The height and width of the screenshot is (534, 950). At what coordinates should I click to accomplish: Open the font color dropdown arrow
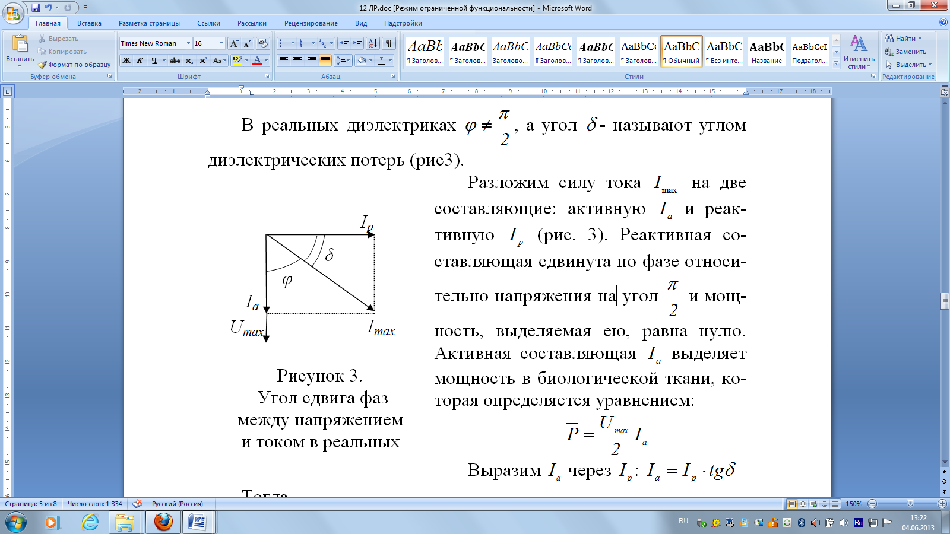tap(266, 61)
